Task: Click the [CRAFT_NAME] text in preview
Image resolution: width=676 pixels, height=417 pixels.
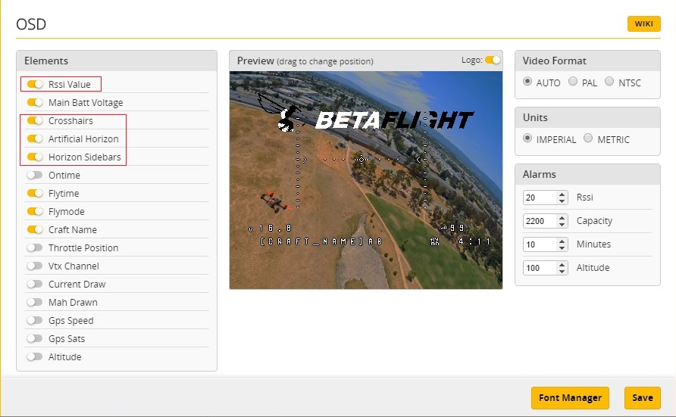Action: (x=321, y=241)
